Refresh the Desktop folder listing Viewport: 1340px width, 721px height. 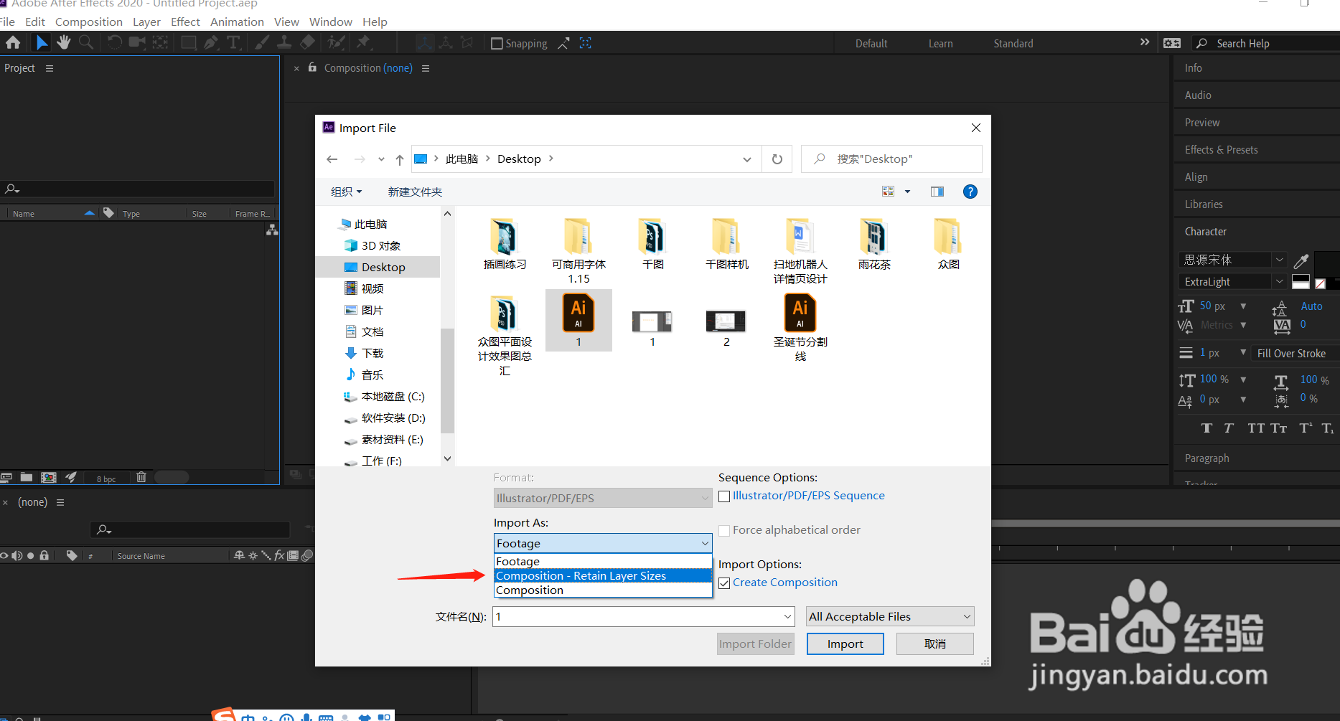click(777, 159)
